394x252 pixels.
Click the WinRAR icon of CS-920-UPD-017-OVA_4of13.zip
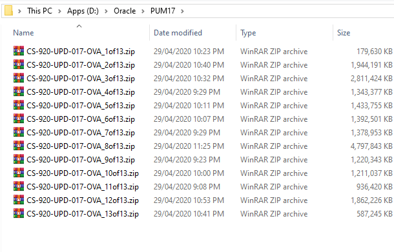(19, 92)
